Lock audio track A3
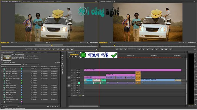 tap(72, 88)
